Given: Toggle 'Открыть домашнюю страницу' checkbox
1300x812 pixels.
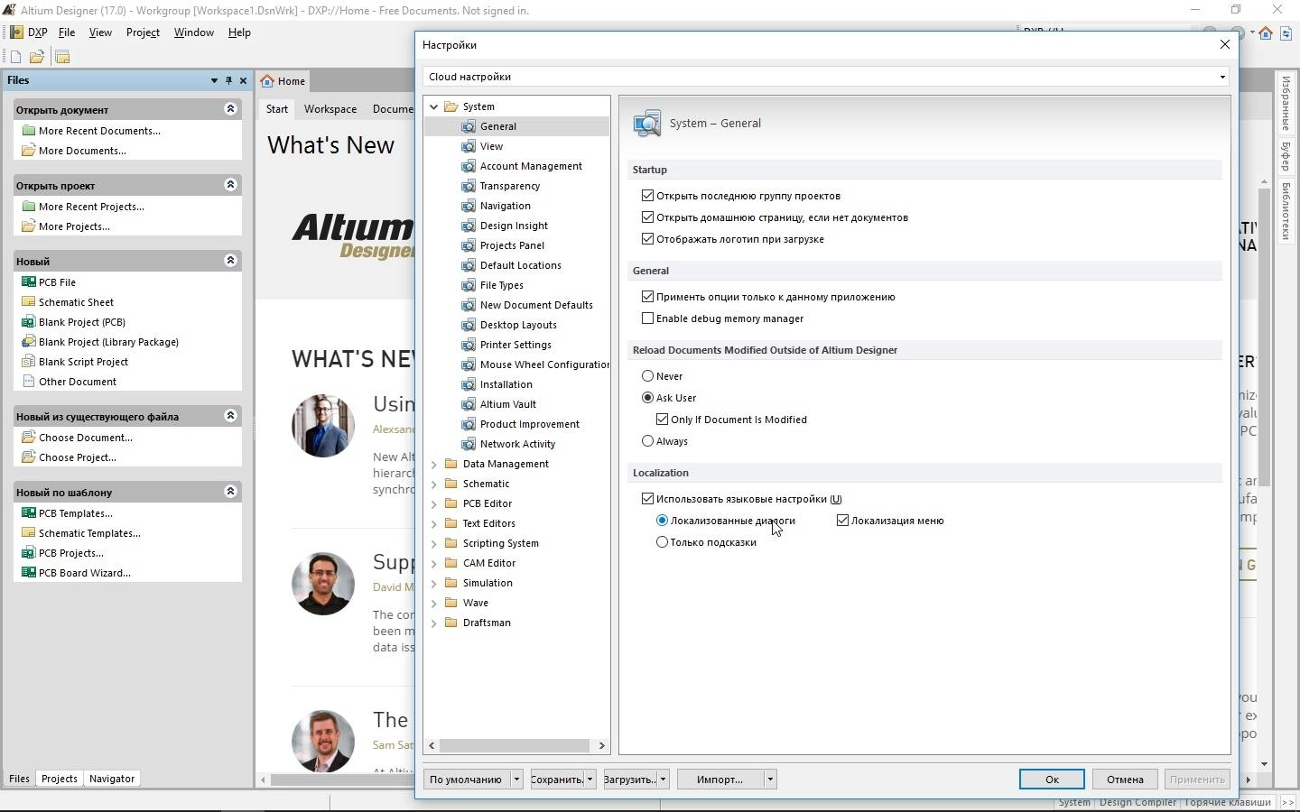Looking at the screenshot, I should coord(647,217).
